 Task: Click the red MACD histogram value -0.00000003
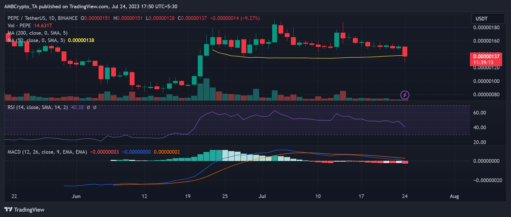(x=104, y=152)
